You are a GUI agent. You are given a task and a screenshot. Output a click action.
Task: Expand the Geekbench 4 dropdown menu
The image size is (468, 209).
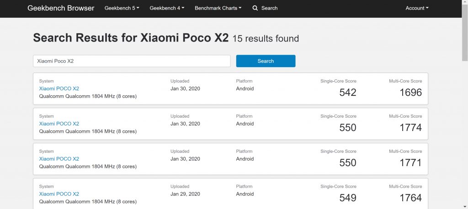(167, 8)
